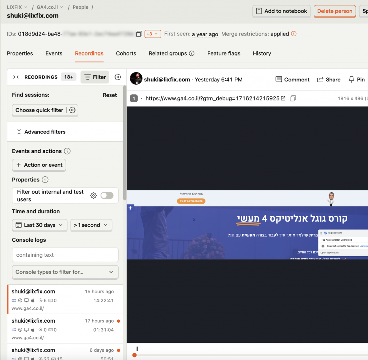Pin the current recording
The height and width of the screenshot is (360, 368).
(357, 80)
